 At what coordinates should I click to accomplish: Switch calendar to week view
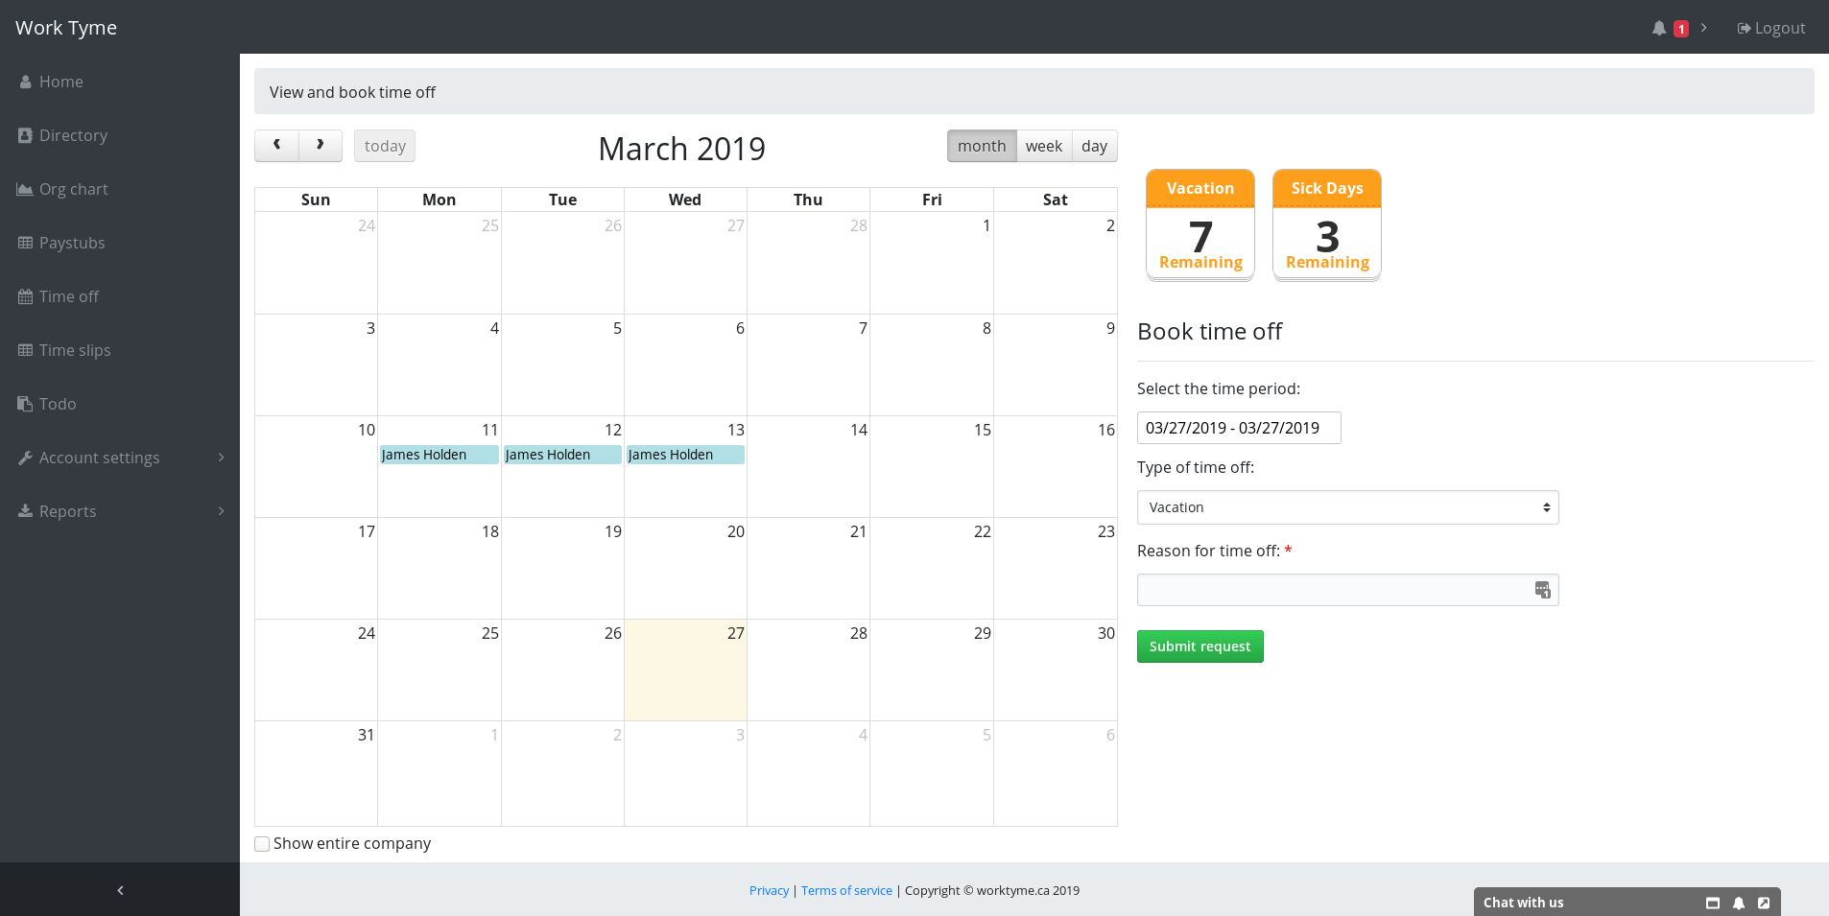(x=1043, y=146)
